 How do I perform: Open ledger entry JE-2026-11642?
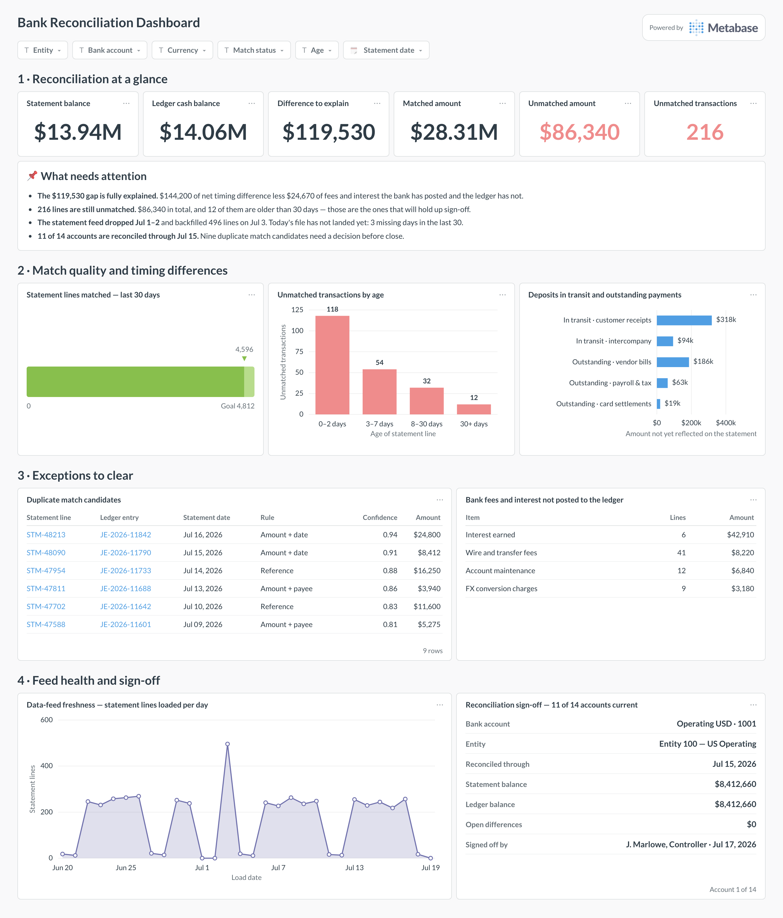125,607
